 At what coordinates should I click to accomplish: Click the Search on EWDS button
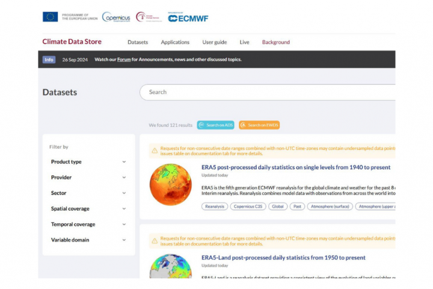[x=259, y=125]
